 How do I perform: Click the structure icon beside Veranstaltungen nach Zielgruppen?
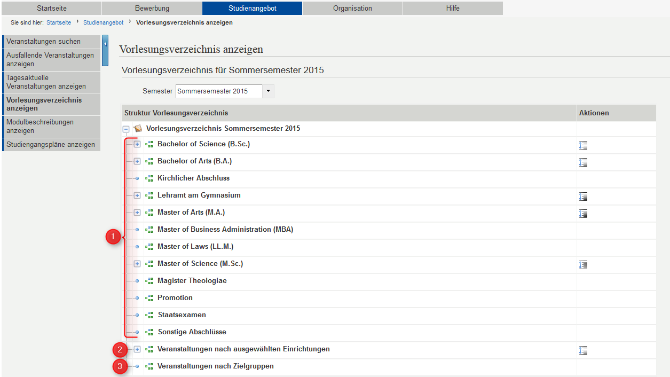click(149, 366)
